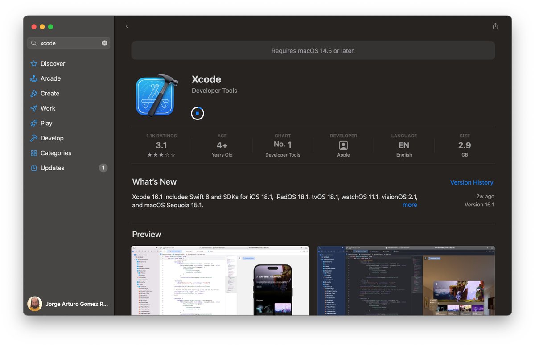The height and width of the screenshot is (346, 535).
Task: Click the 1.1K RATINGS label
Action: [x=161, y=136]
